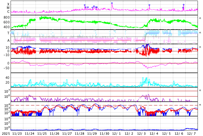Click the T label on sector panel
Viewport: 203px width, 136px height.
coord(8,33)
